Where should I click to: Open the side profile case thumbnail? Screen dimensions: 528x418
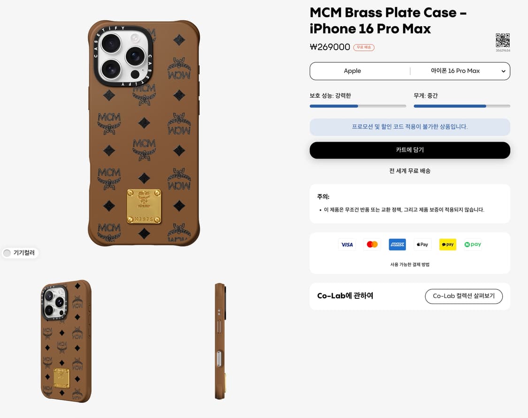pyautogui.click(x=220, y=341)
